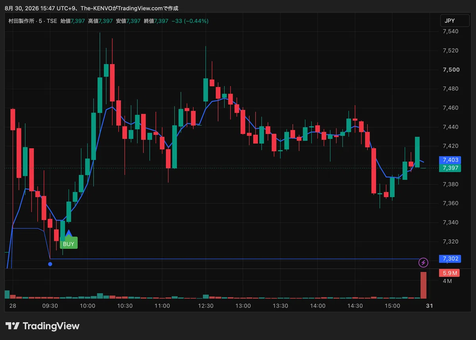Click the creation timestamp header text
Viewport: 476px width, 340px height.
tap(91, 8)
